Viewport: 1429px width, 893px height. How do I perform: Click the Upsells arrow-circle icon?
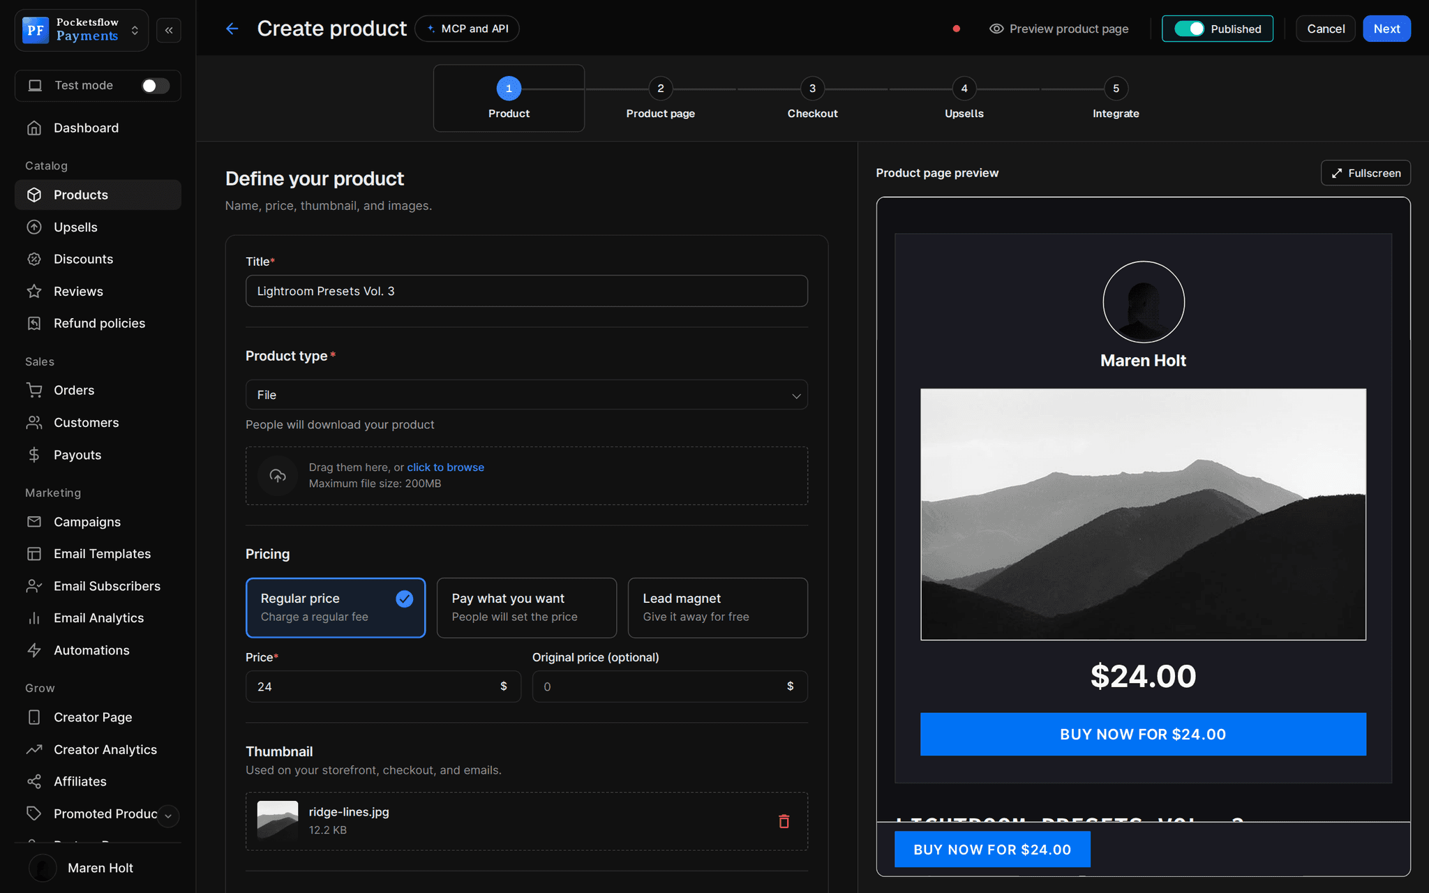[x=34, y=227]
